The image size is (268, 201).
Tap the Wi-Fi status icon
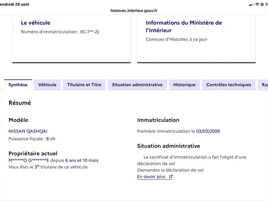point(257,4)
